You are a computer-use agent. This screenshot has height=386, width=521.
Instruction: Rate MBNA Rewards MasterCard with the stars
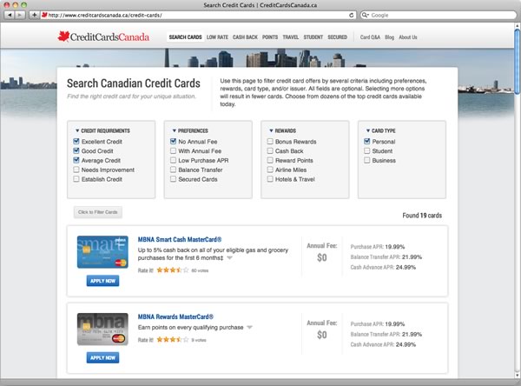click(x=173, y=340)
